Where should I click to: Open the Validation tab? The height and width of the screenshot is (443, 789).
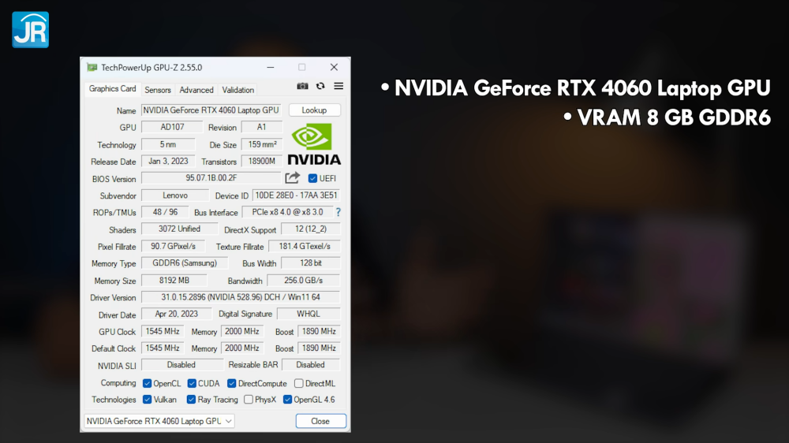click(238, 90)
